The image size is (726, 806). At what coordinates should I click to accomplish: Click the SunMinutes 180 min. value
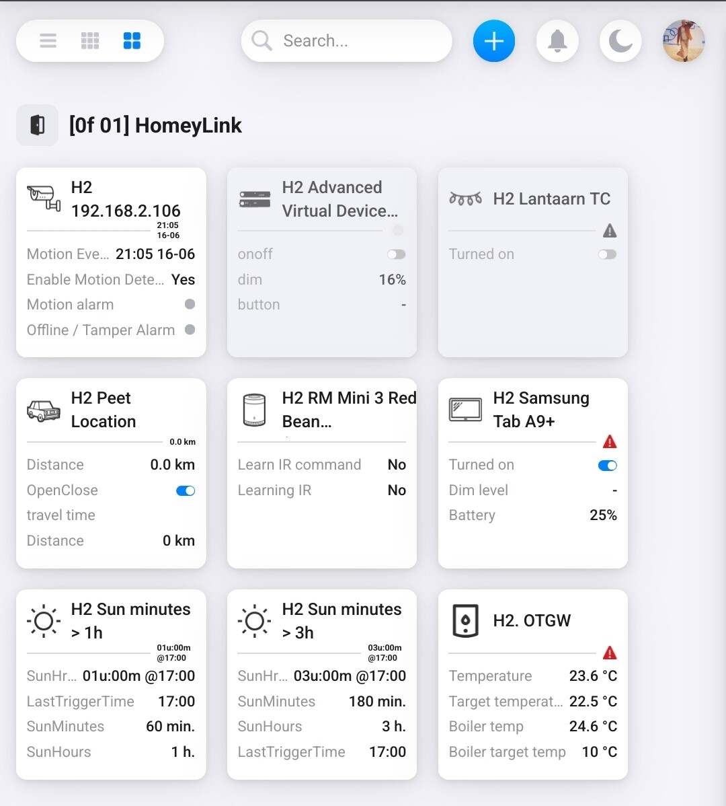tap(377, 702)
